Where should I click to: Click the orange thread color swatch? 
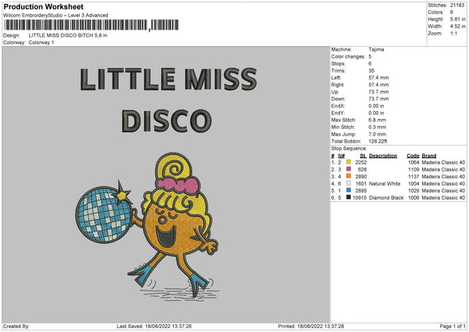point(349,176)
